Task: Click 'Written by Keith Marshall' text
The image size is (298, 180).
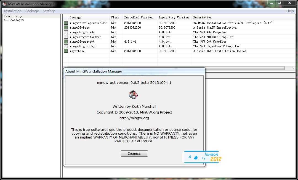Action: pos(134,107)
